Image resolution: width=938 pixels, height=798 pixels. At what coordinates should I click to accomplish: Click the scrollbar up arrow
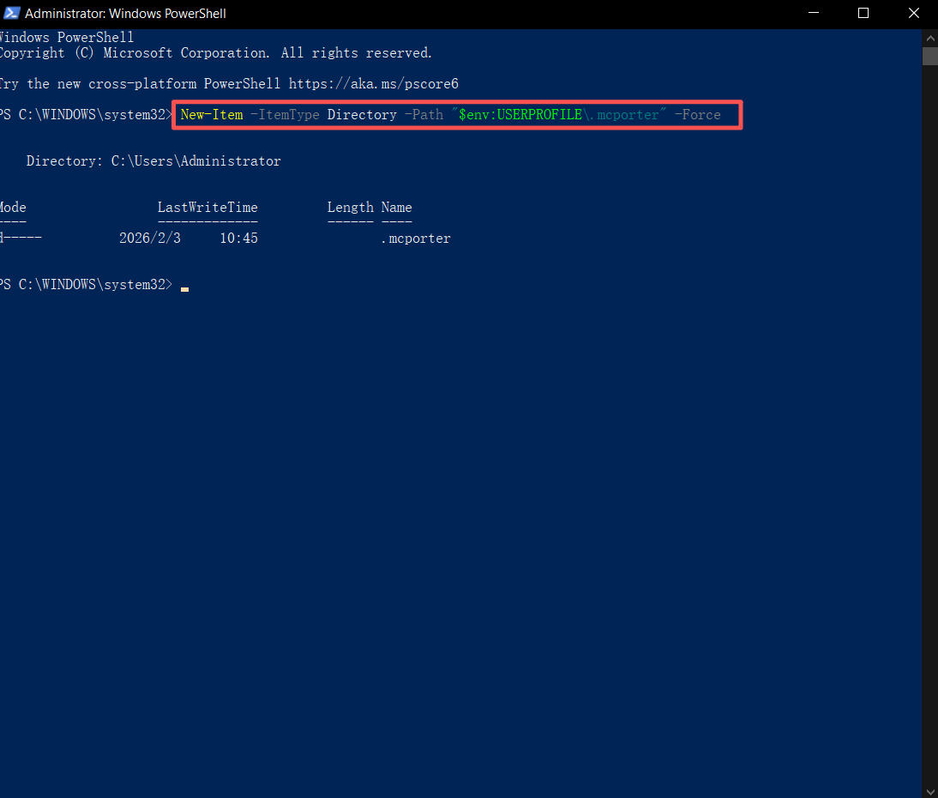[930, 39]
